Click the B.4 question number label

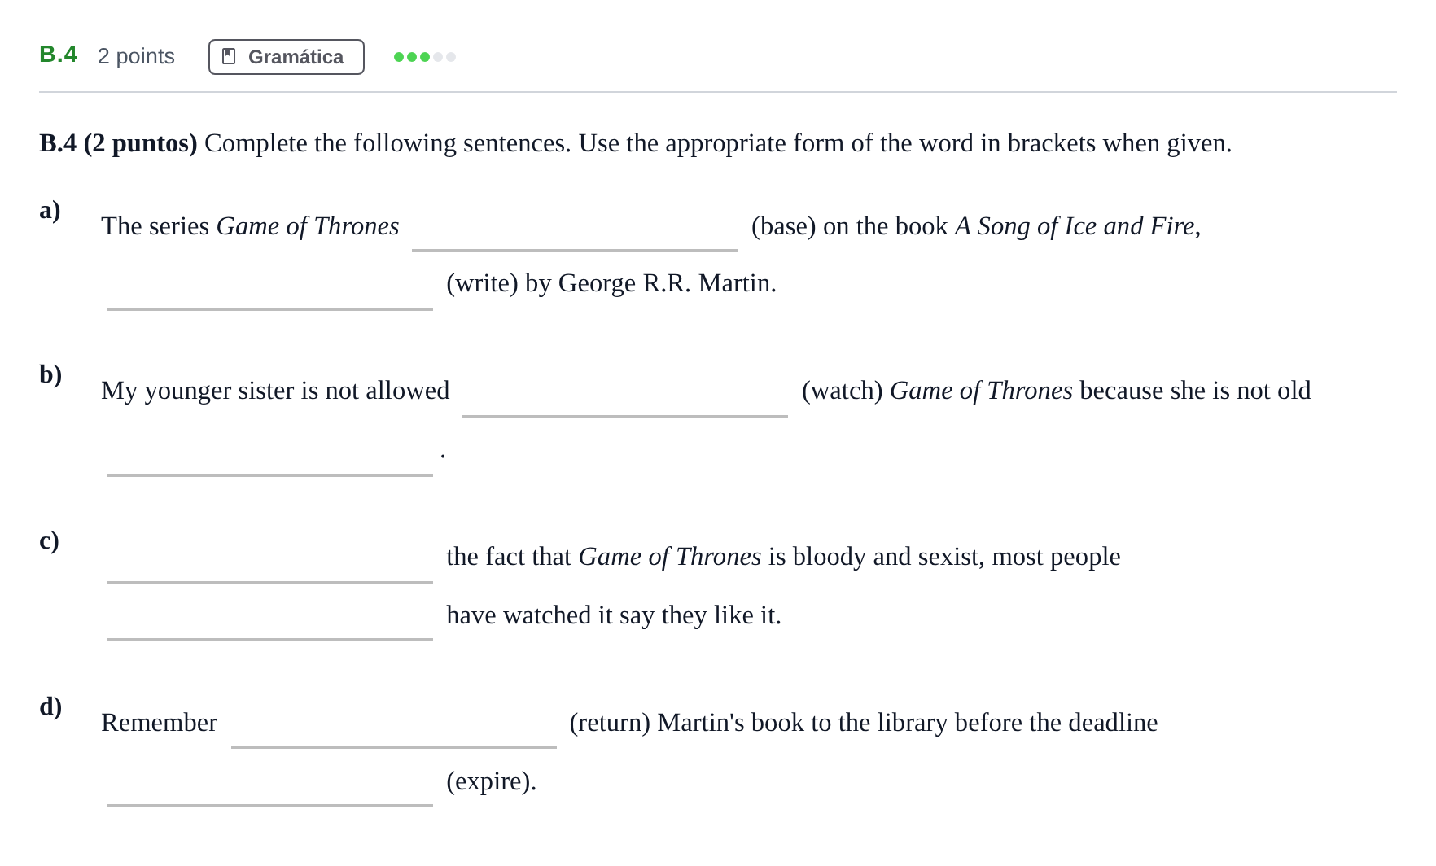click(x=59, y=55)
